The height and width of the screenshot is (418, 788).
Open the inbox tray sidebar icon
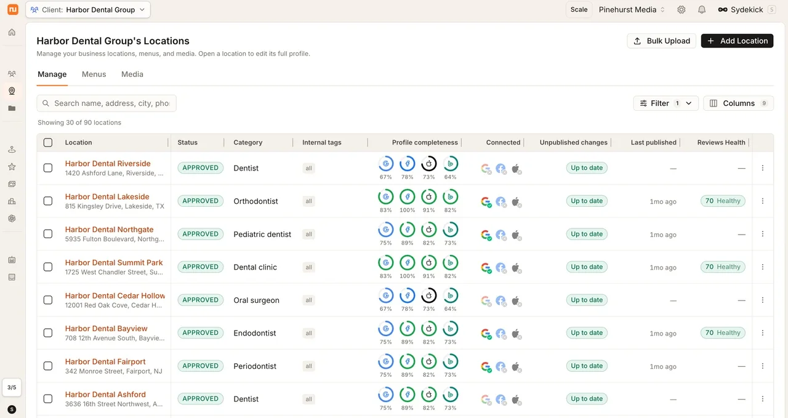12,277
